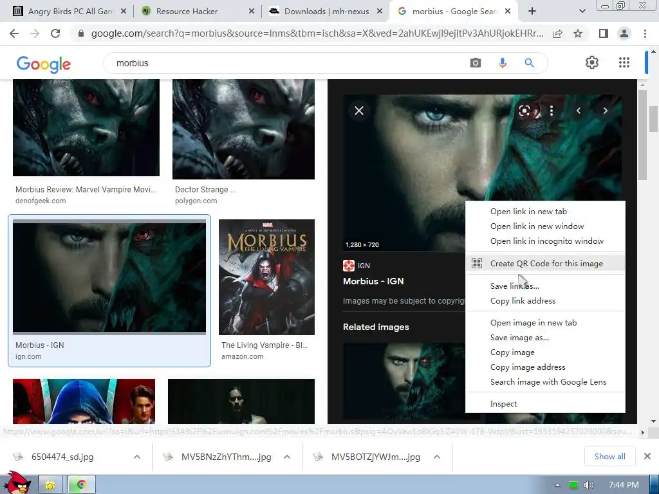Show previous image in preview panel
The image size is (659, 494).
579,111
